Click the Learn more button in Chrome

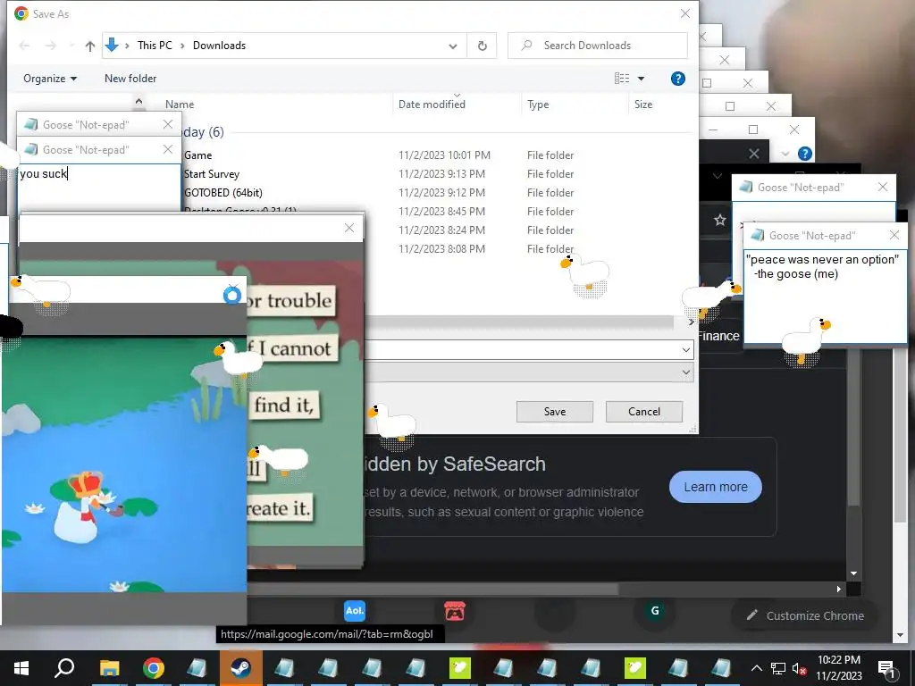715,487
